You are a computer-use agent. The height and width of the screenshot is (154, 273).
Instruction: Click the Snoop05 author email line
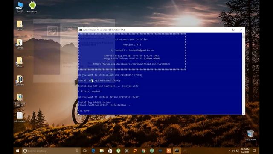132,50
